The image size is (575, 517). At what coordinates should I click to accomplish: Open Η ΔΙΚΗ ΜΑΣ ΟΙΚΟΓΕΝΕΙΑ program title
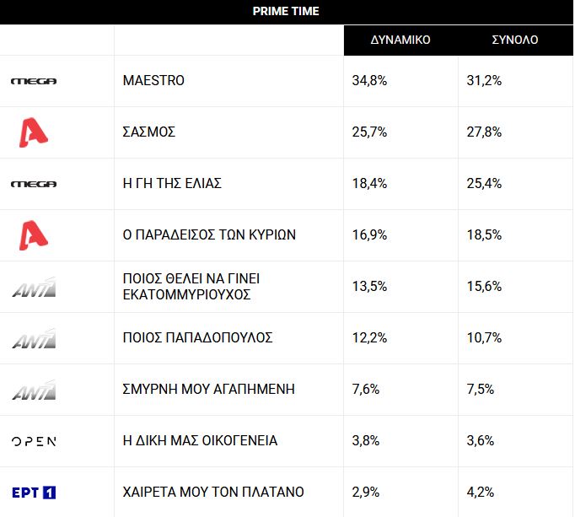[x=200, y=441]
